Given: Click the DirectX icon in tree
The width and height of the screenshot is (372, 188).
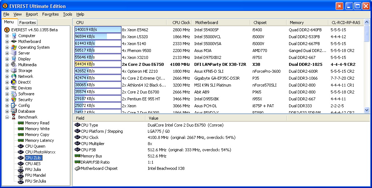Looking at the screenshot, I should point(14,82).
